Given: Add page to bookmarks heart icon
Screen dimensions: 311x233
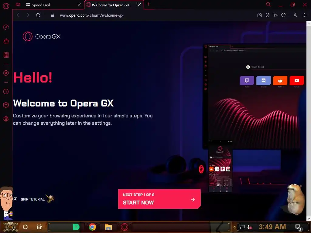Looking at the screenshot, I should (x=283, y=15).
